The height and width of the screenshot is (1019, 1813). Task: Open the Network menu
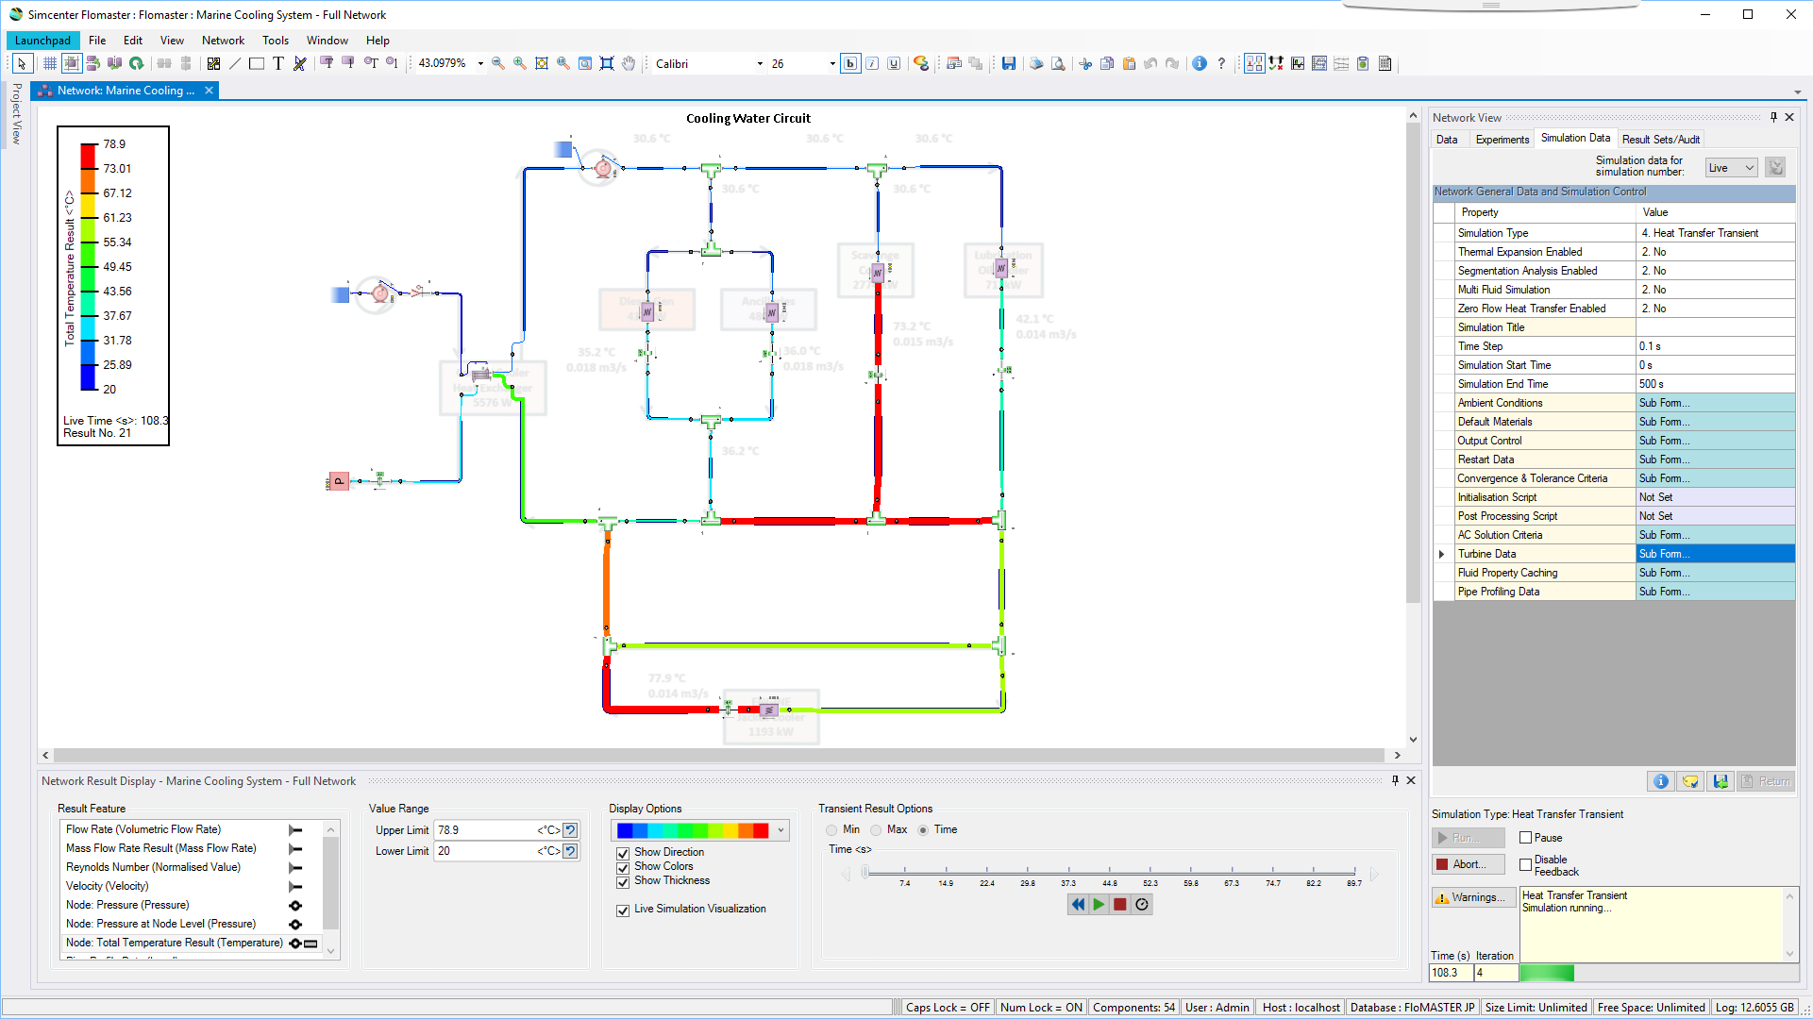[223, 40]
